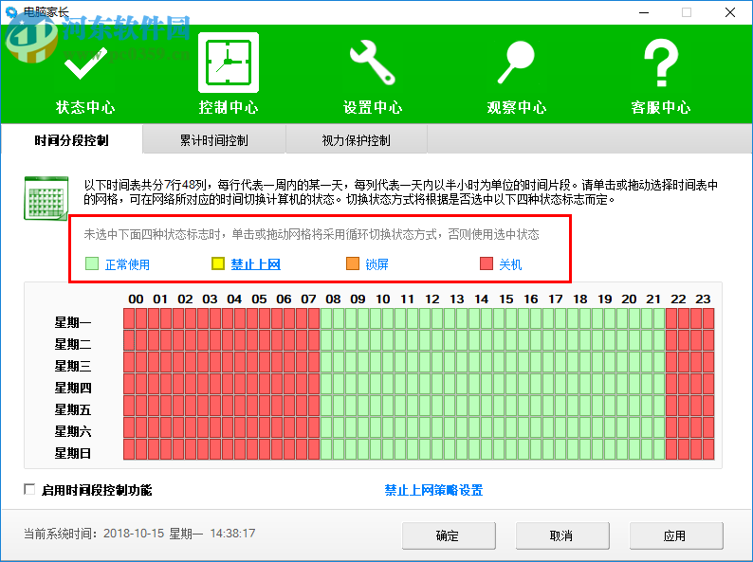This screenshot has width=753, height=562.
Task: Click 星期五 first cell at hour 22
Action: [671, 406]
